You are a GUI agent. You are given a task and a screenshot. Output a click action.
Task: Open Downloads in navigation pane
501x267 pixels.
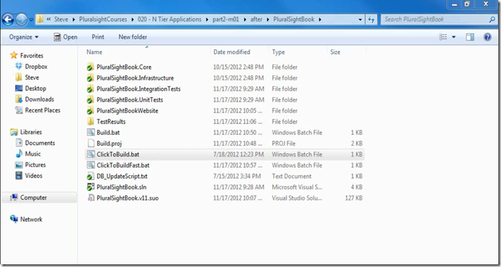click(x=40, y=99)
